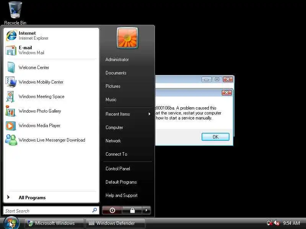
Task: Click the muted volume tray icon
Action: point(277,223)
